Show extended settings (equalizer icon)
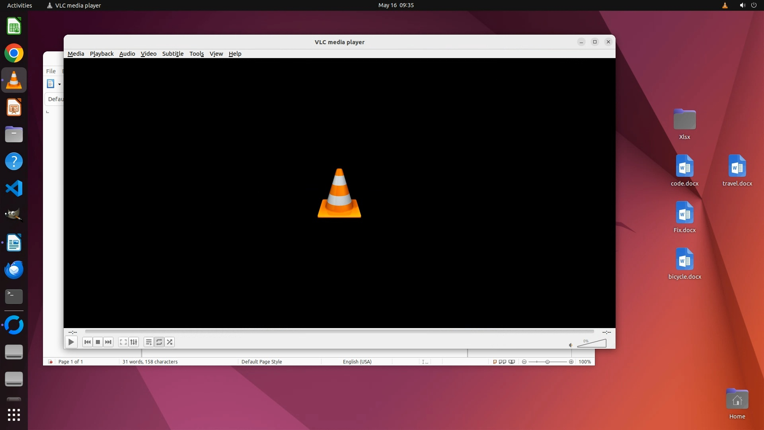 [x=134, y=342]
